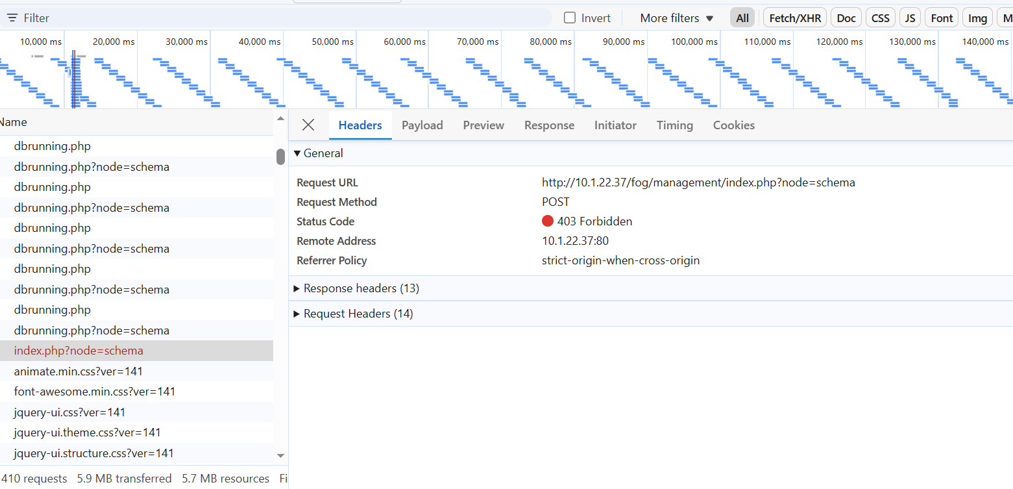Viewport: 1013px width, 489px height.
Task: Switch to the Headers tab
Action: click(x=360, y=125)
